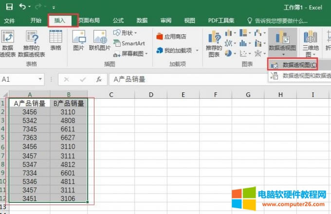Expand the Shapes (形状) dropdown
The image size is (331, 214).
pos(127,33)
